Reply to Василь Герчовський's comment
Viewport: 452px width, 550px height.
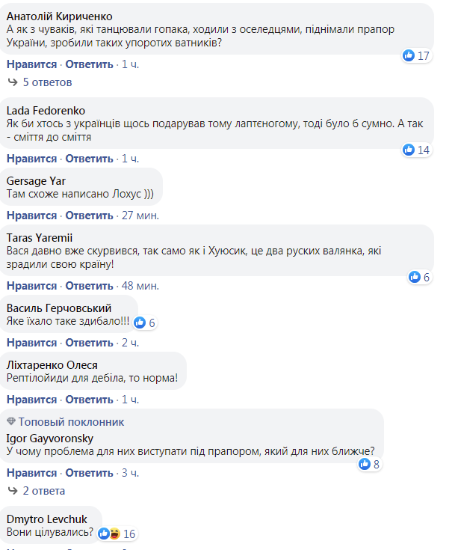[x=89, y=343]
